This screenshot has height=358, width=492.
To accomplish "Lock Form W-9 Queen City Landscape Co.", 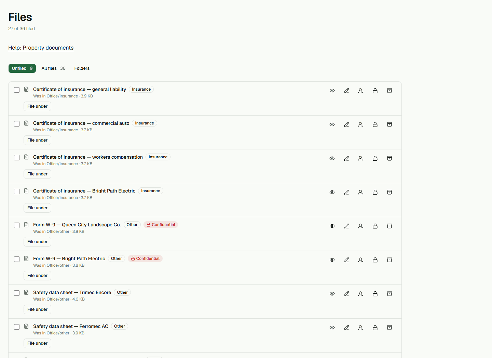I will click(x=375, y=226).
